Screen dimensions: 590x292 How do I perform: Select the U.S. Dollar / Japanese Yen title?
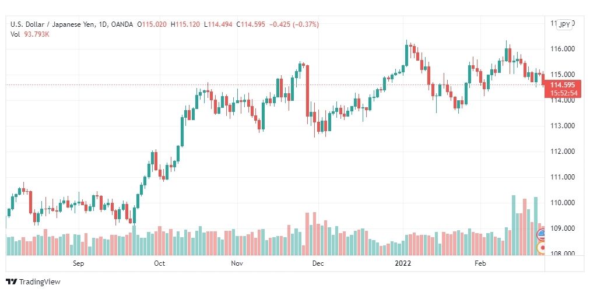[52, 24]
